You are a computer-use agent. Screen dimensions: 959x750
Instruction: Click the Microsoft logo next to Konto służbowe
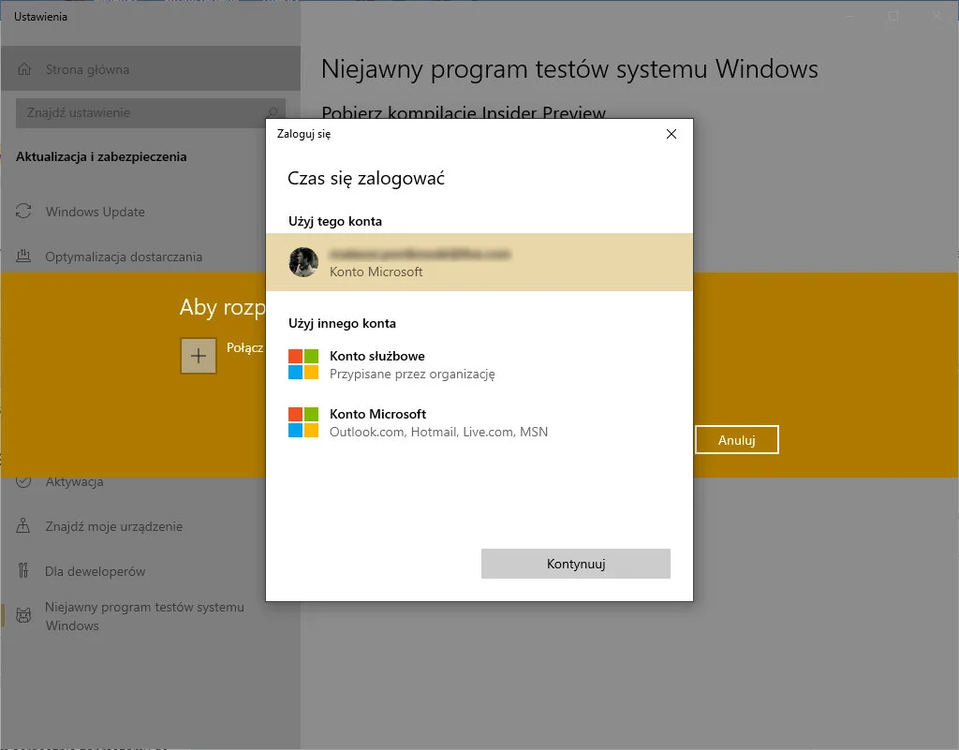(303, 364)
